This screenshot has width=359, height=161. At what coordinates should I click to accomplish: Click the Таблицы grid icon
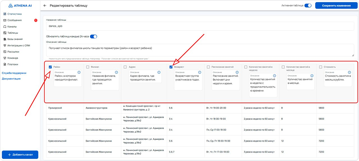[5, 33]
